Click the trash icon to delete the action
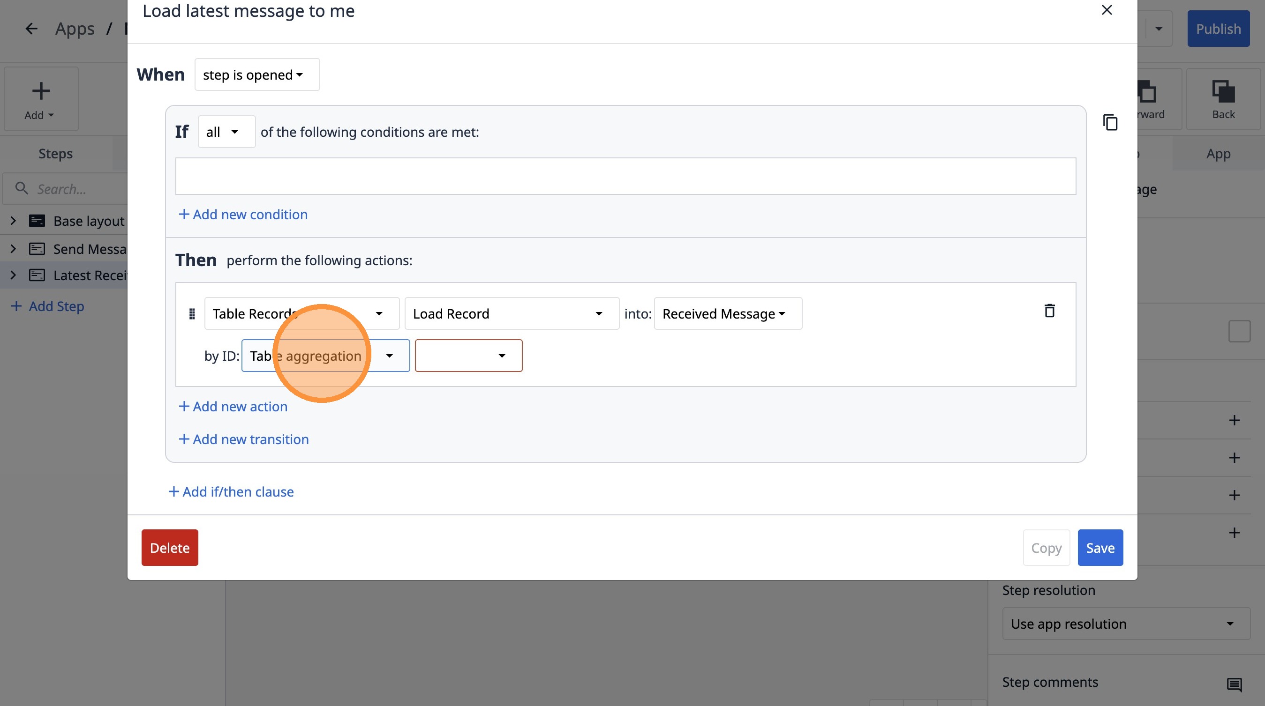 point(1049,311)
